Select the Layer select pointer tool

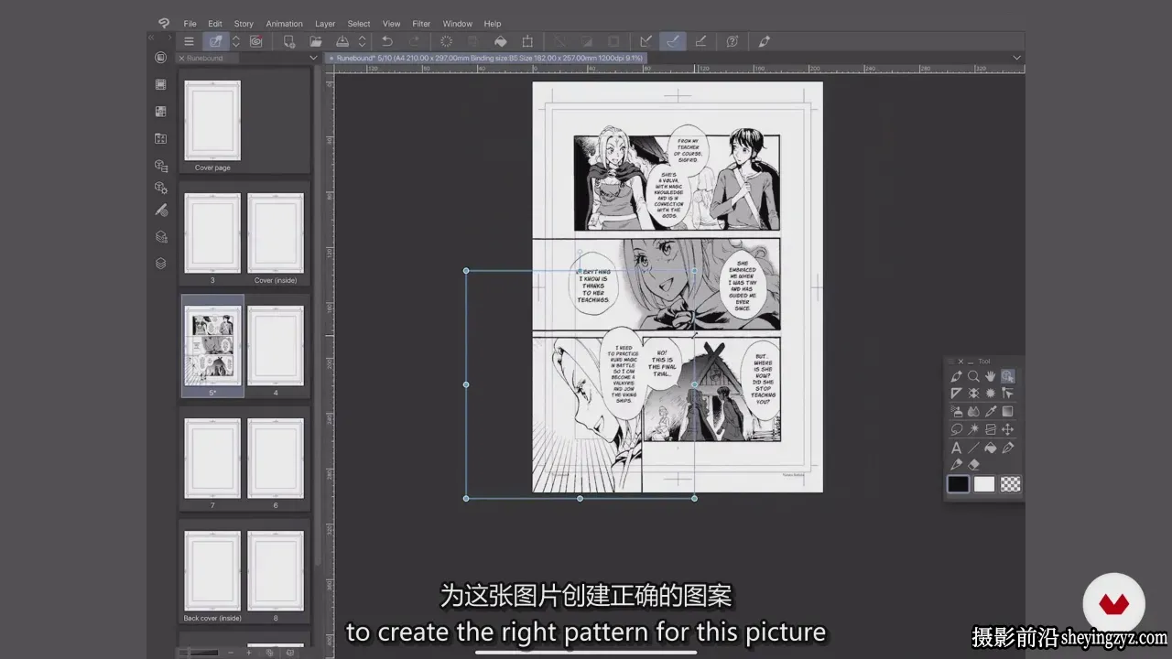1008,394
